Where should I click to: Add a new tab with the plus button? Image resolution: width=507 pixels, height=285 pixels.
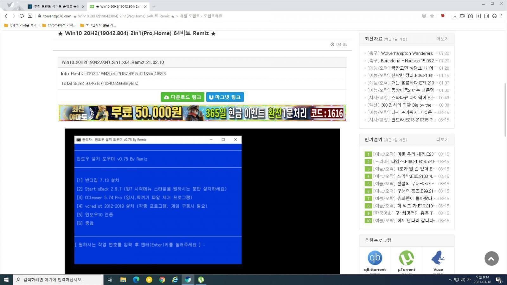click(x=154, y=6)
